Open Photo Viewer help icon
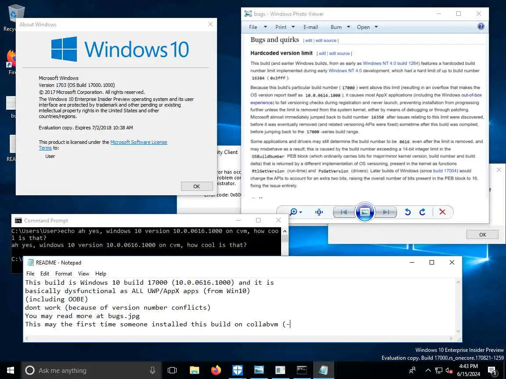 pos(481,26)
